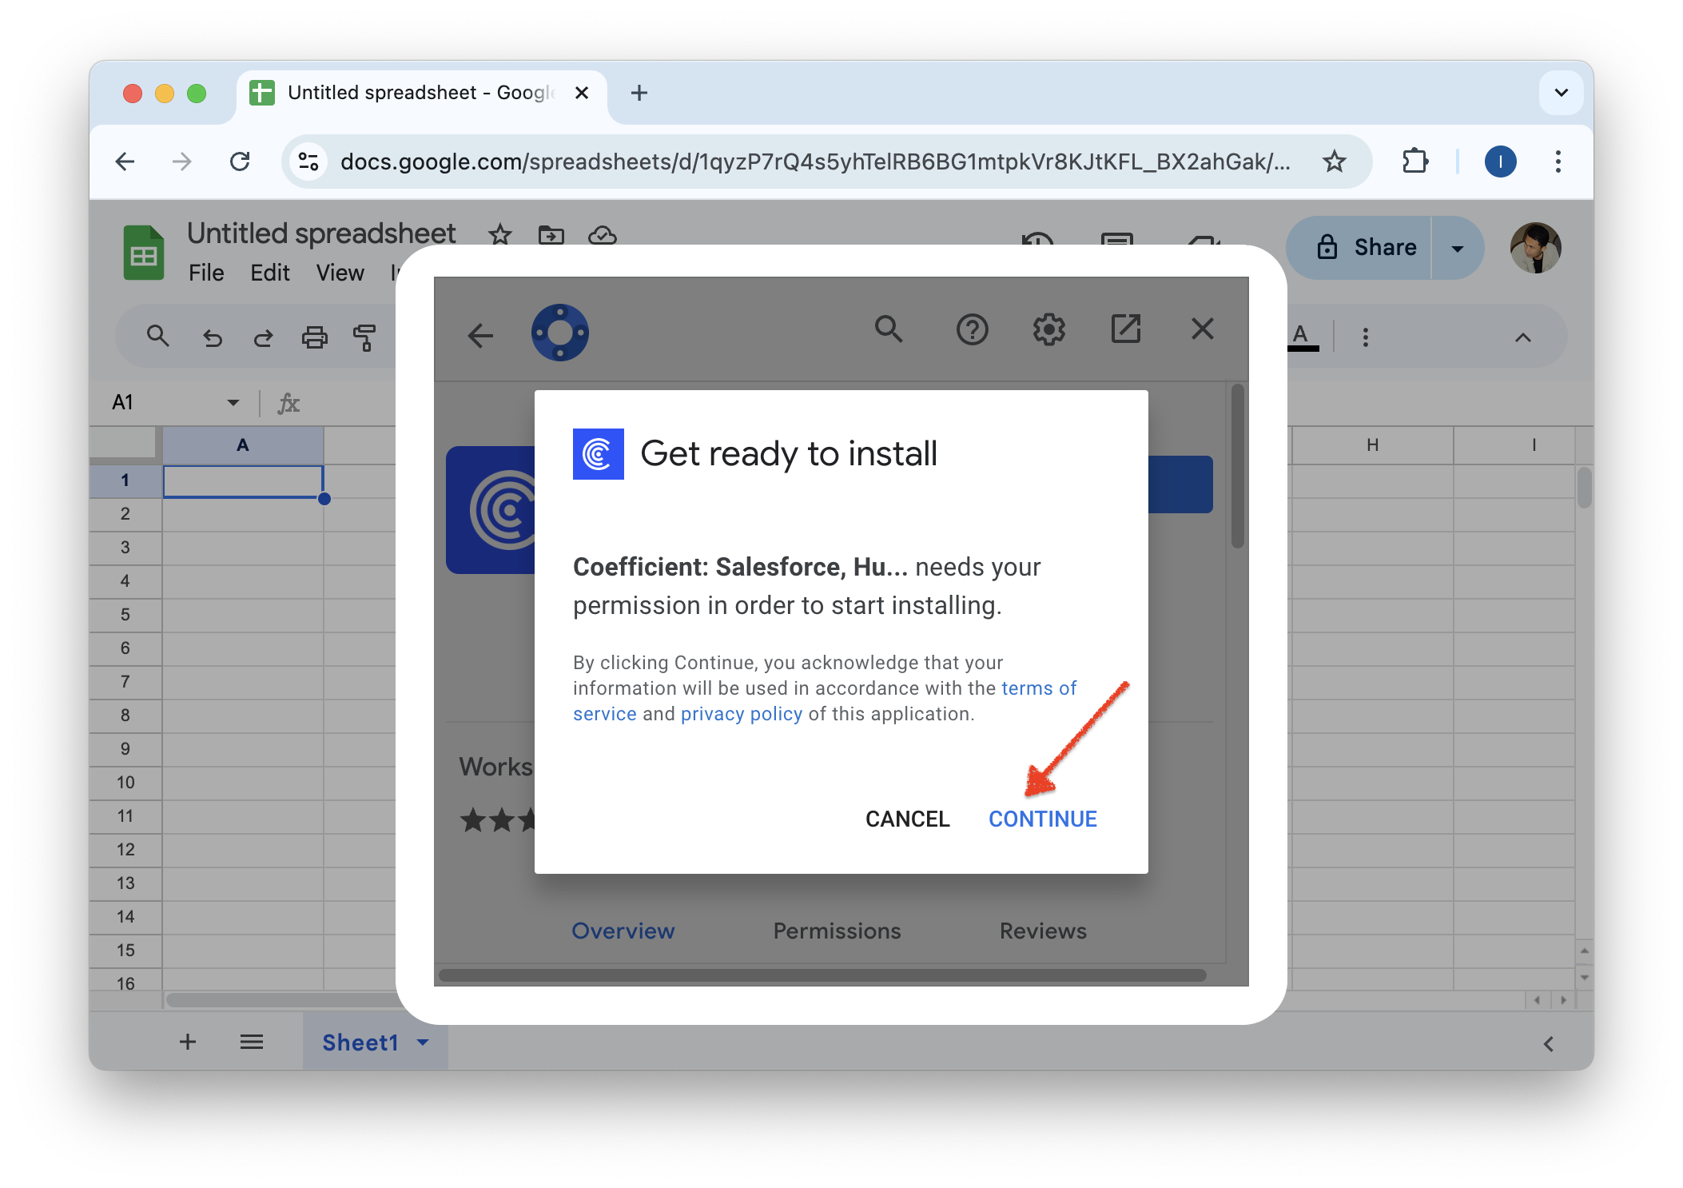Click CONTINUE in the install dialog
Image resolution: width=1683 pixels, height=1188 pixels.
pos(1042,819)
